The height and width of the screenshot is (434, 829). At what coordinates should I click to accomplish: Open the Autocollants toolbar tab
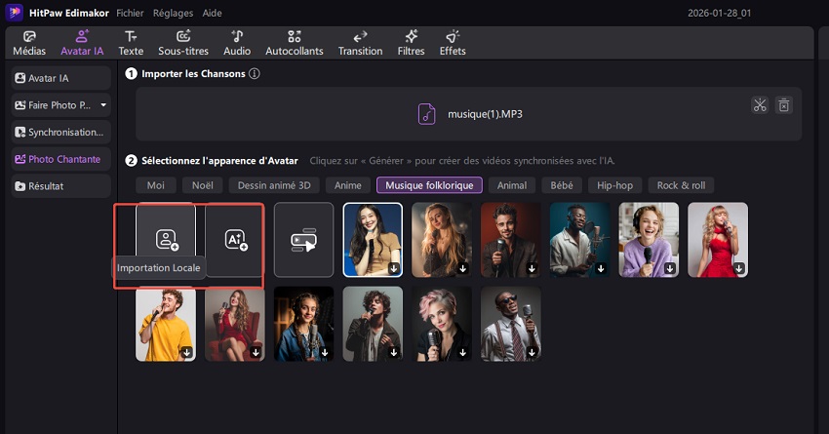click(x=294, y=43)
